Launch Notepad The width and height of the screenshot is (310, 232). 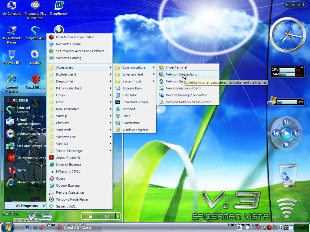134,109
